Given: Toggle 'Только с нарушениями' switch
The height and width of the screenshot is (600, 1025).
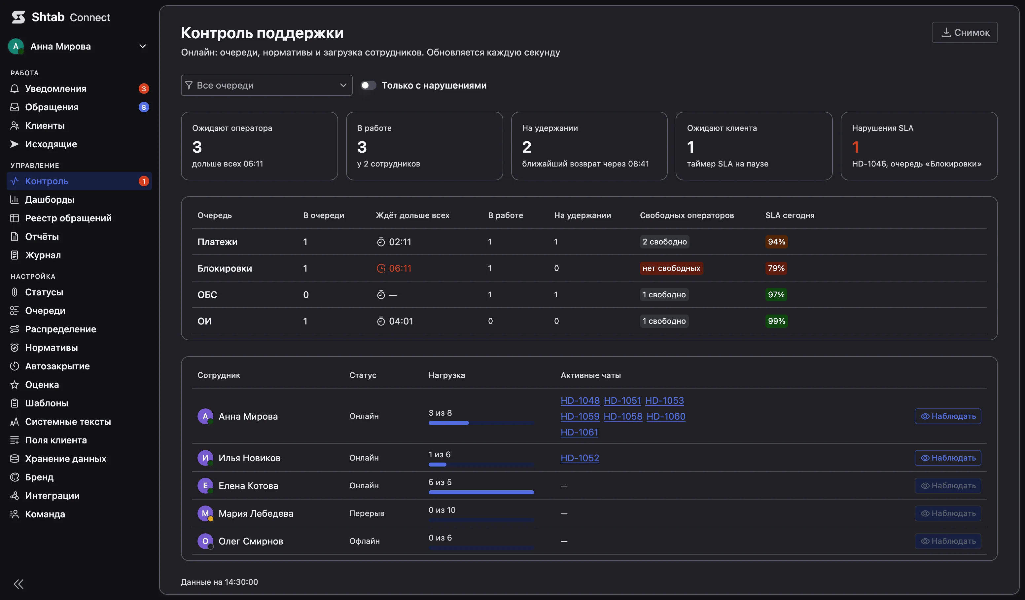Looking at the screenshot, I should 368,85.
